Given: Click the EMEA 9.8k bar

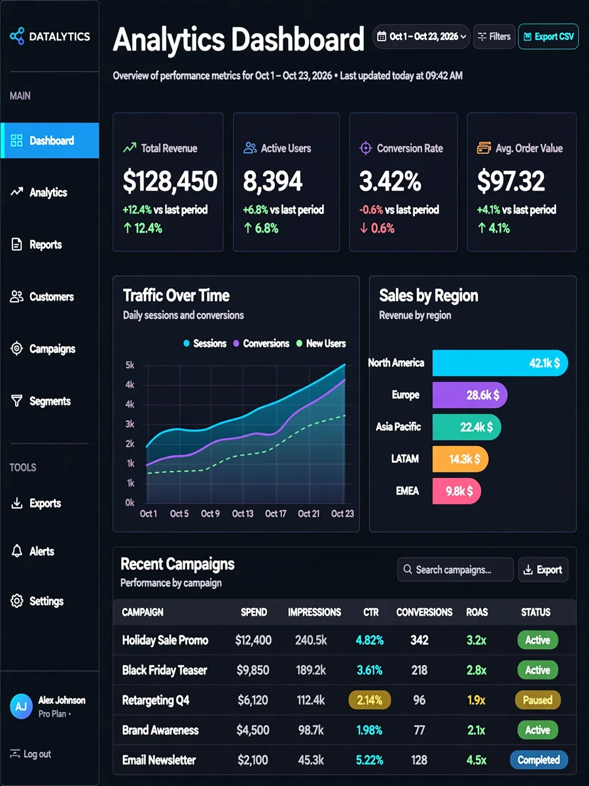Looking at the screenshot, I should click(x=457, y=491).
